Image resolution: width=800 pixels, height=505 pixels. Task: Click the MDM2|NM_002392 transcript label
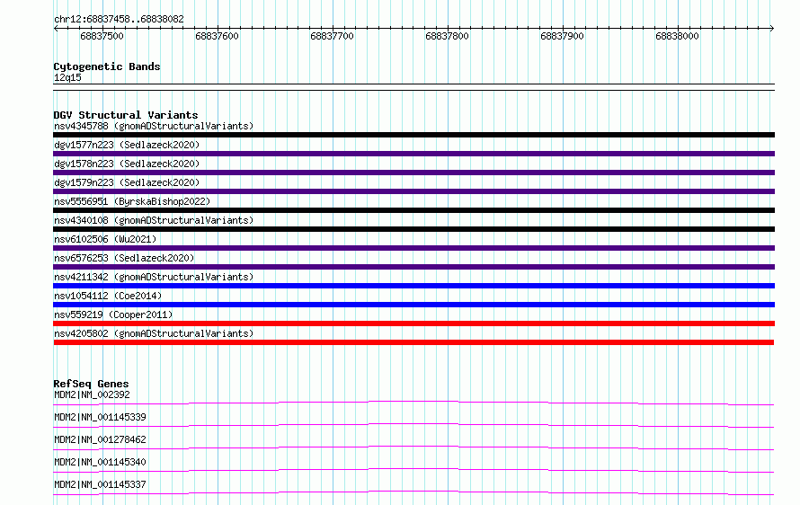(92, 394)
